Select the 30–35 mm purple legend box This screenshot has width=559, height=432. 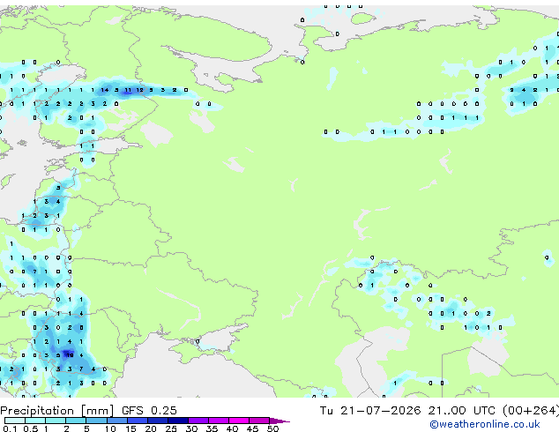(x=198, y=421)
